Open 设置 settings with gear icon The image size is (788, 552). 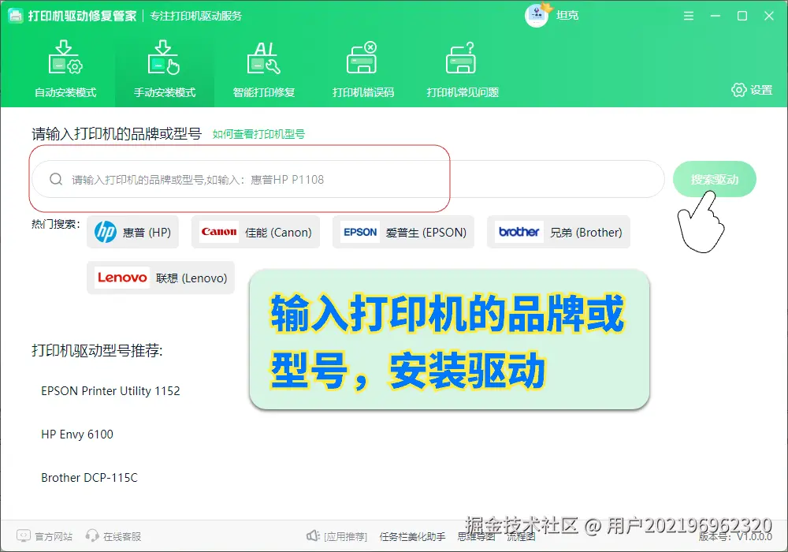pos(752,90)
